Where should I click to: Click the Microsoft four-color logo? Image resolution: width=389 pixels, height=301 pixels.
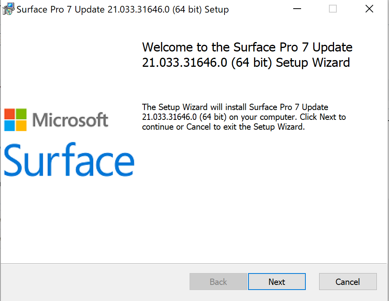point(15,120)
